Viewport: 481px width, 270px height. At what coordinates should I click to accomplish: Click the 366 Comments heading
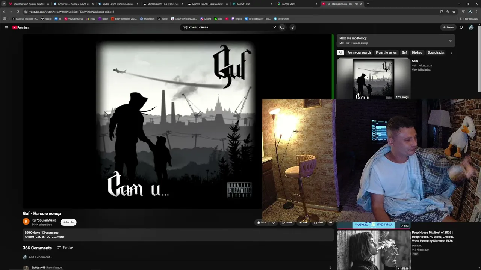tap(37, 248)
